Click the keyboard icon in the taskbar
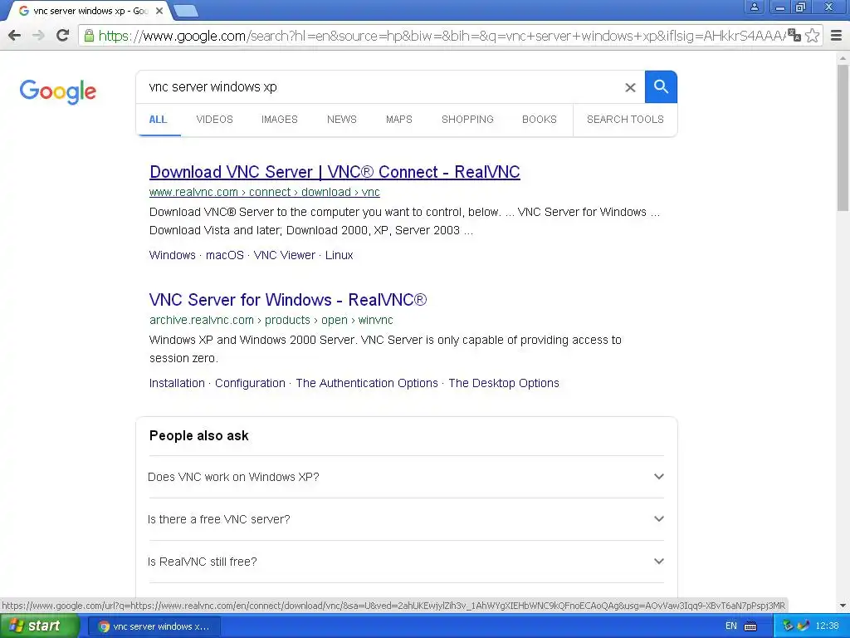The width and height of the screenshot is (850, 638). (x=750, y=626)
